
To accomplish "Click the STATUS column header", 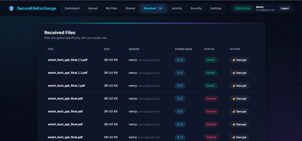I will coord(209,49).
